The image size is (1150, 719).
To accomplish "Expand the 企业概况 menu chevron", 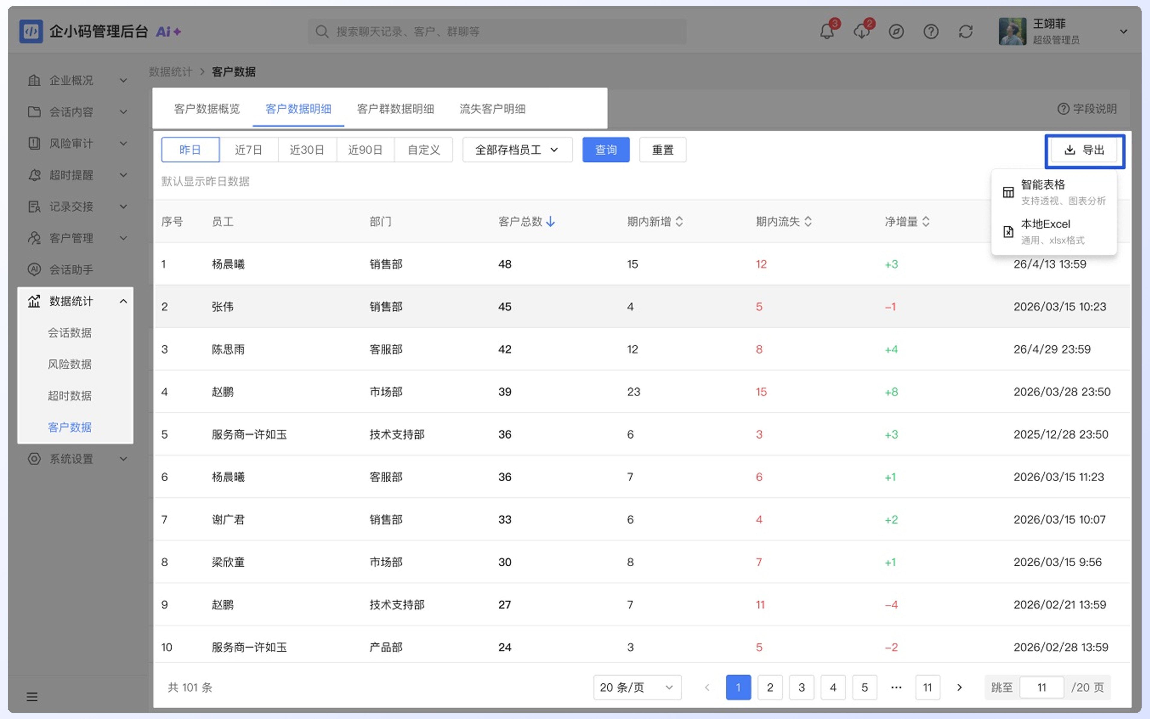I will click(123, 80).
